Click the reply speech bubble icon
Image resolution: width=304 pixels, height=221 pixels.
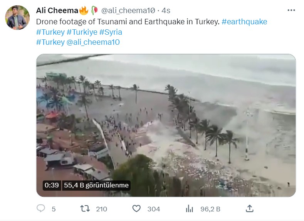click(x=41, y=209)
